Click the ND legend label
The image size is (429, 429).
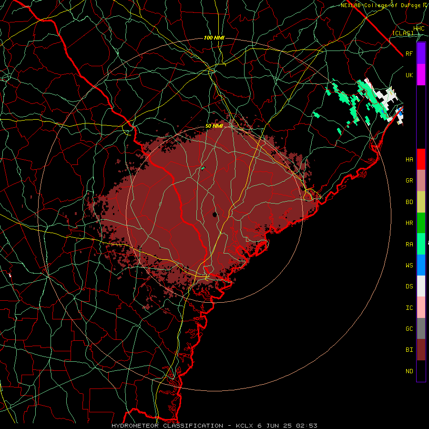click(x=409, y=371)
